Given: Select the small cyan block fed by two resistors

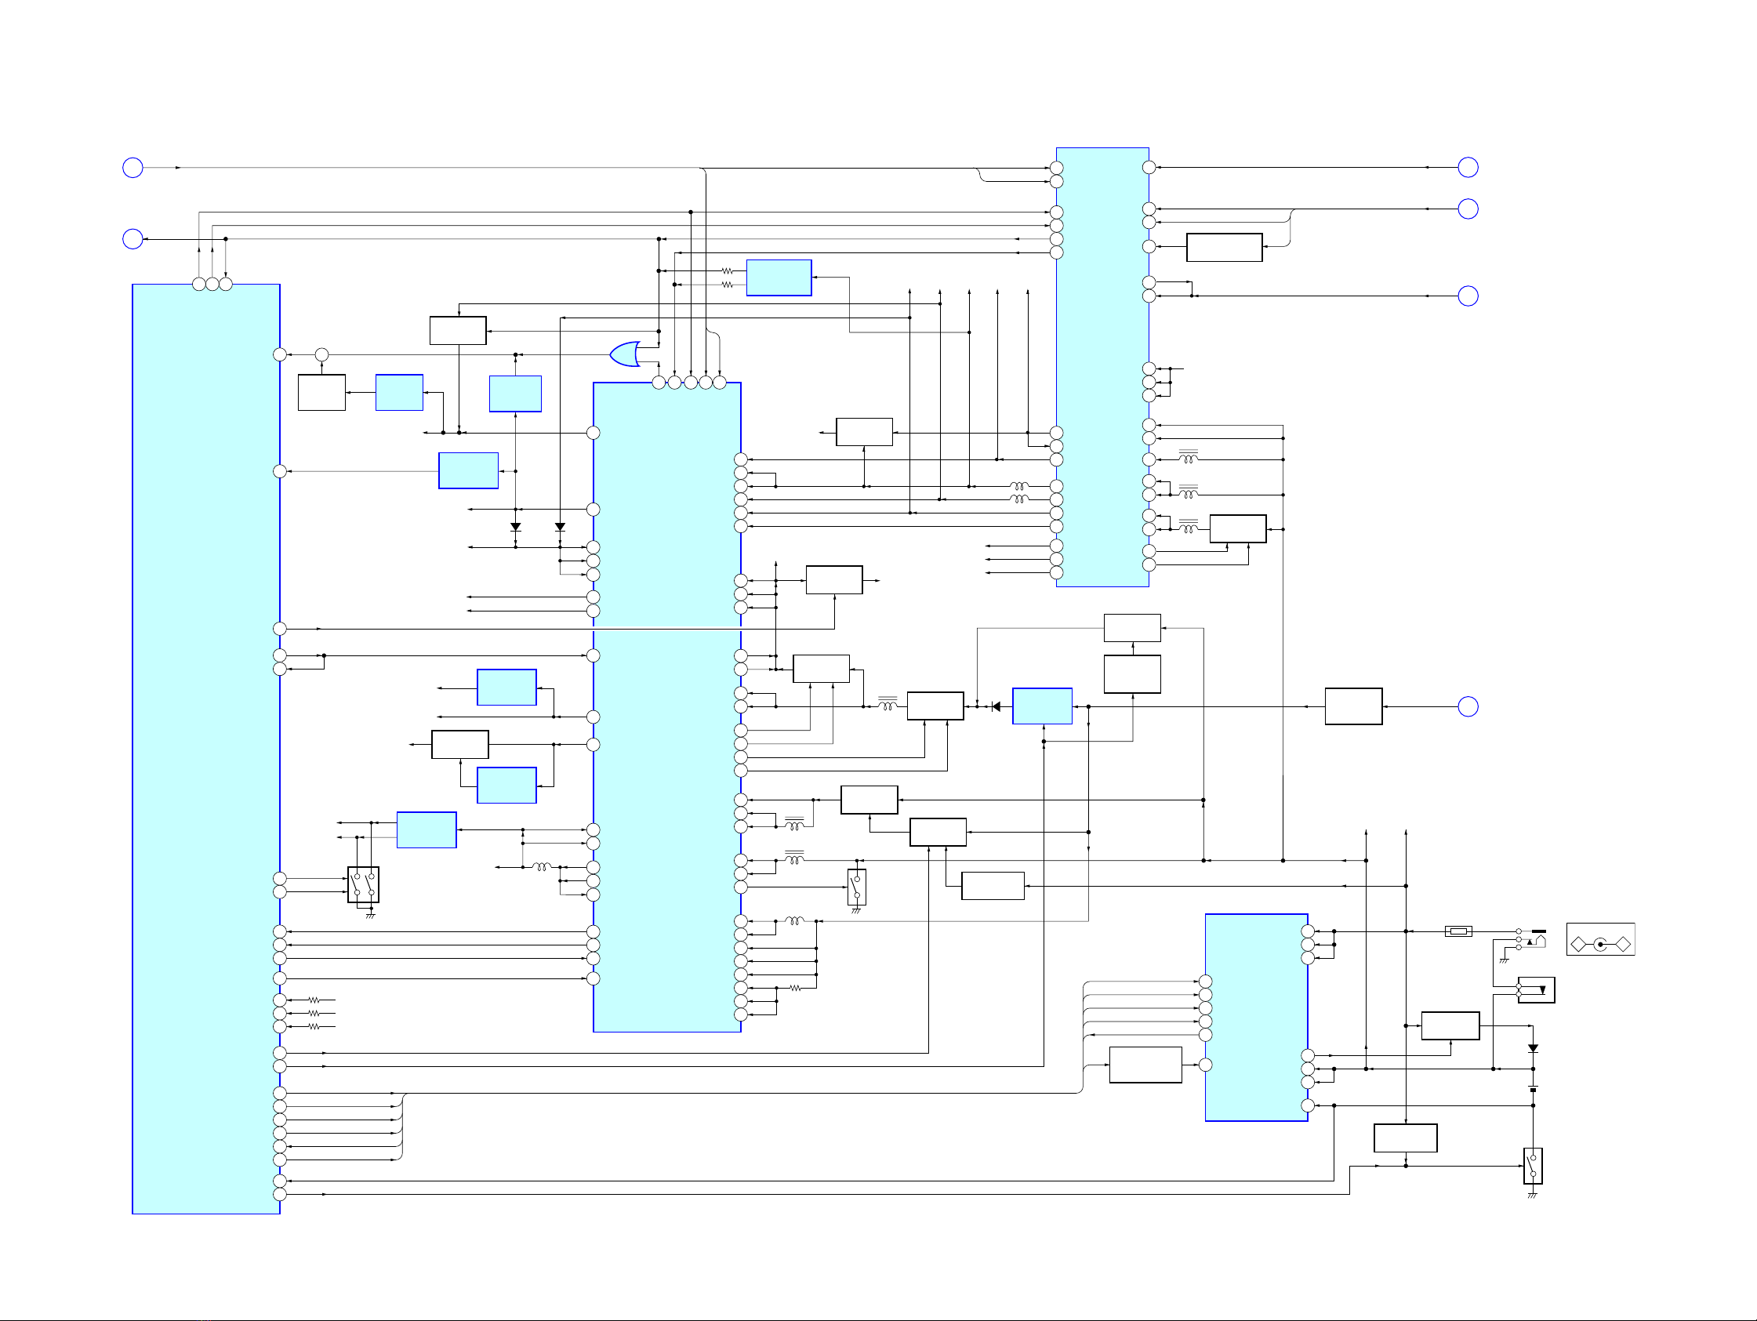Looking at the screenshot, I should pos(779,278).
